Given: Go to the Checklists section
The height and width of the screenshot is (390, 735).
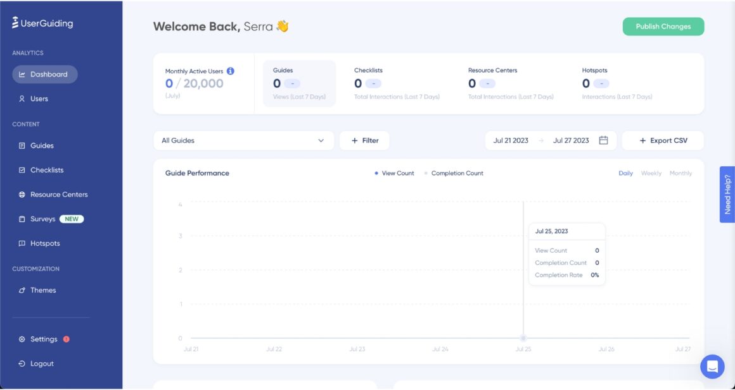Looking at the screenshot, I should (46, 169).
